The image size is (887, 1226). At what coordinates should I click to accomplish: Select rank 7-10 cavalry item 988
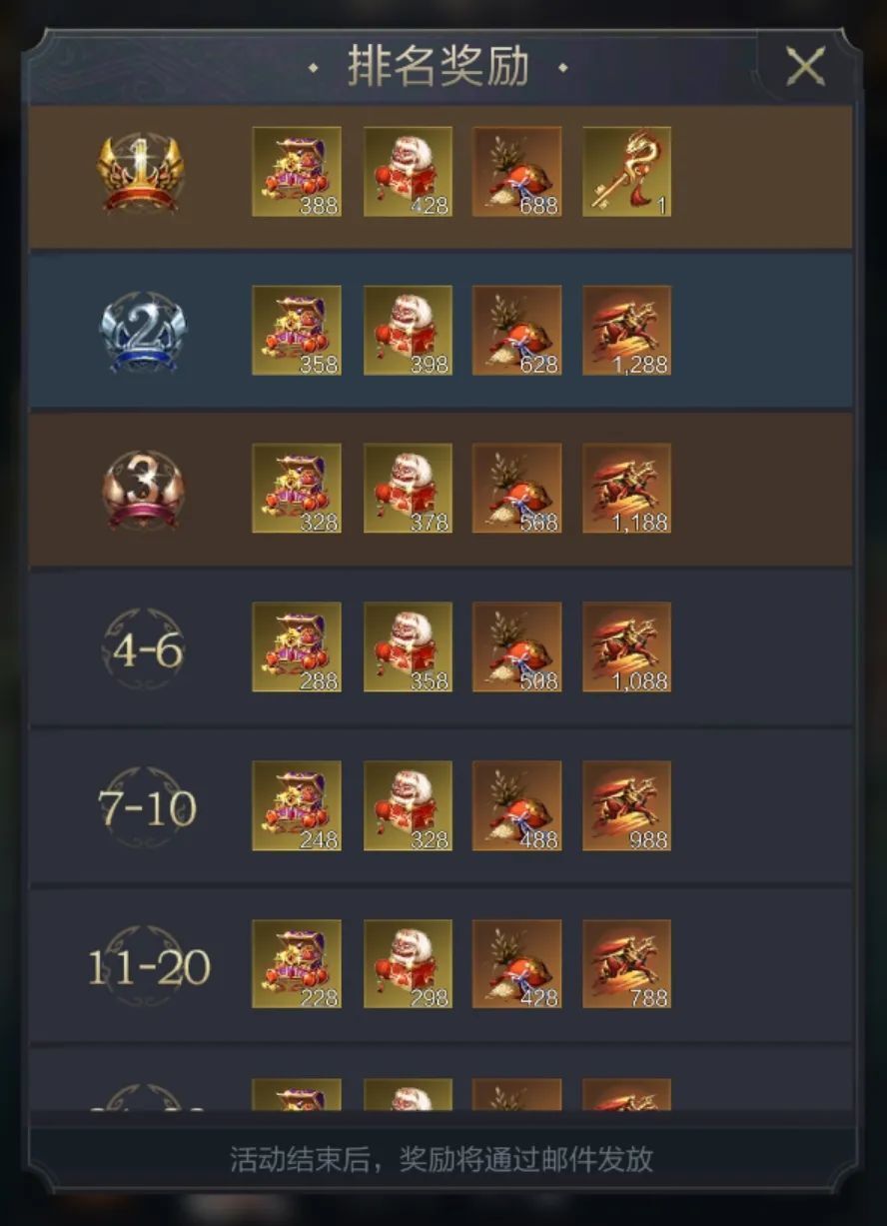626,805
